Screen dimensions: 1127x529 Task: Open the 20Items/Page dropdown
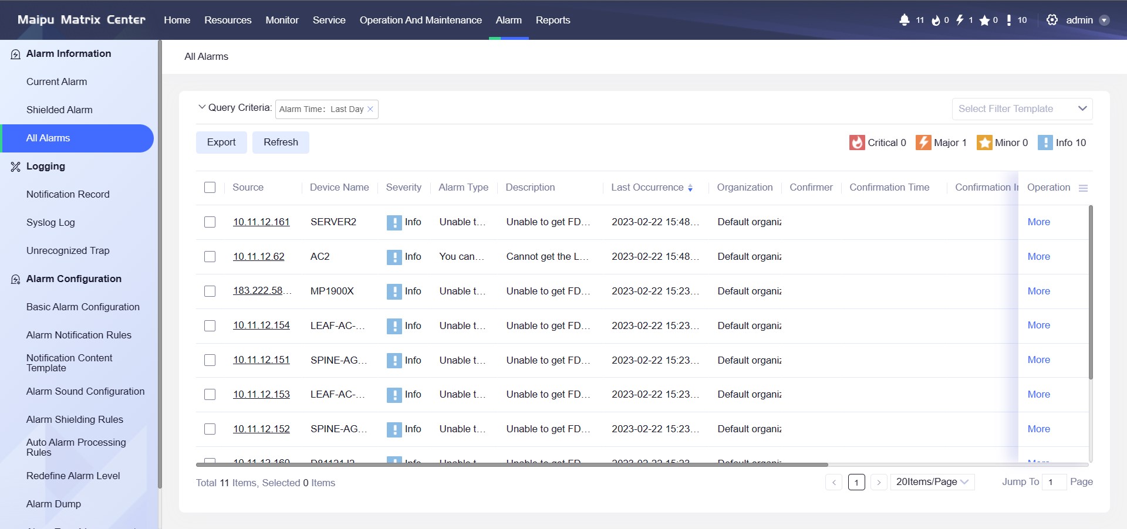pyautogui.click(x=932, y=482)
